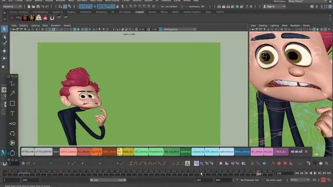333x187 pixels.
Task: Click the purple FACE_ALL picker button
Action: 281,152
